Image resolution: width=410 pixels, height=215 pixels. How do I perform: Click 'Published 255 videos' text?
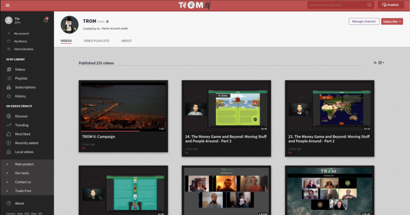(96, 63)
